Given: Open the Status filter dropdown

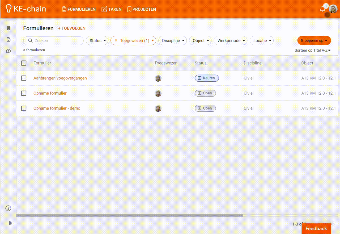Looking at the screenshot, I should pos(97,41).
